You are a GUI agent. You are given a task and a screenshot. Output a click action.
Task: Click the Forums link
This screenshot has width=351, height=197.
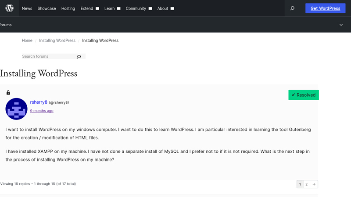click(x=6, y=25)
